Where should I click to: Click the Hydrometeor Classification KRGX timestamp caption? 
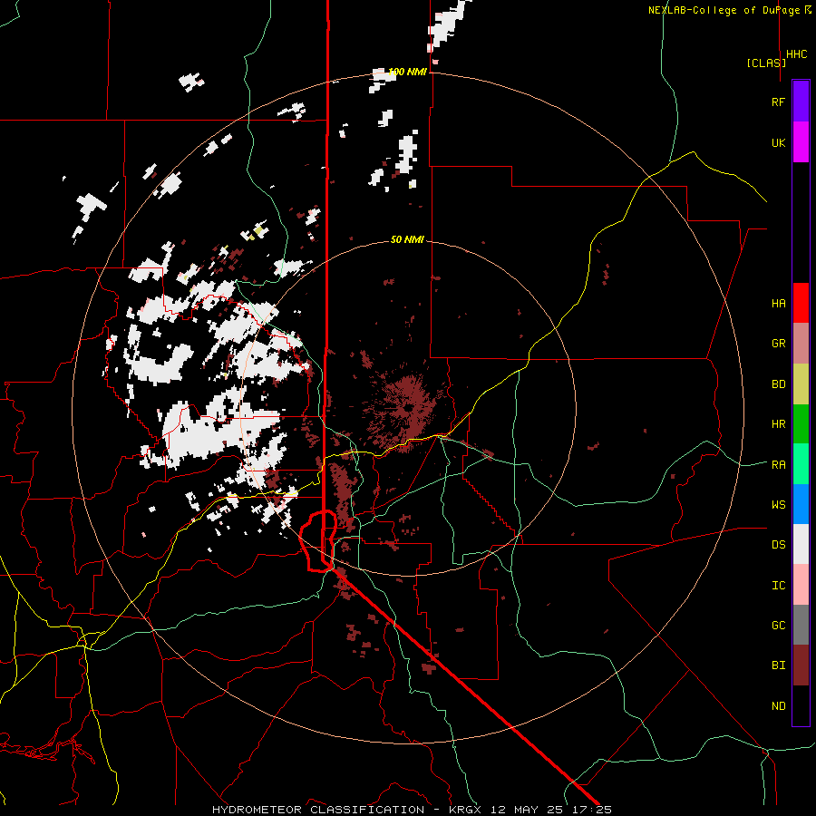[412, 810]
